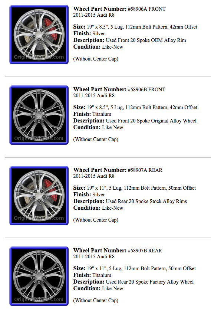Open the 58907B rear titanium wheel thumbnail

coord(39,276)
